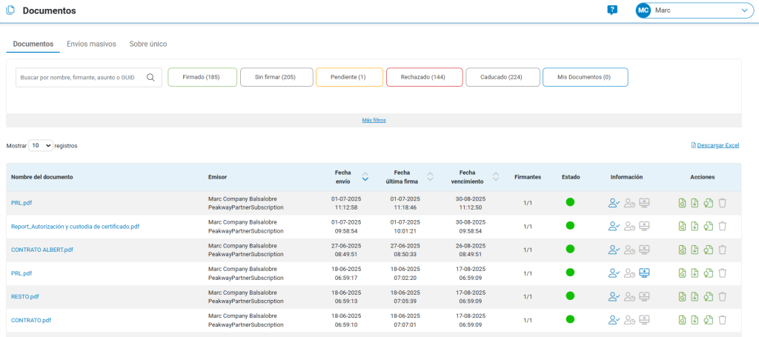Show signers icon for CONTRATO.pdf row
This screenshot has width=759, height=337.
click(614, 319)
